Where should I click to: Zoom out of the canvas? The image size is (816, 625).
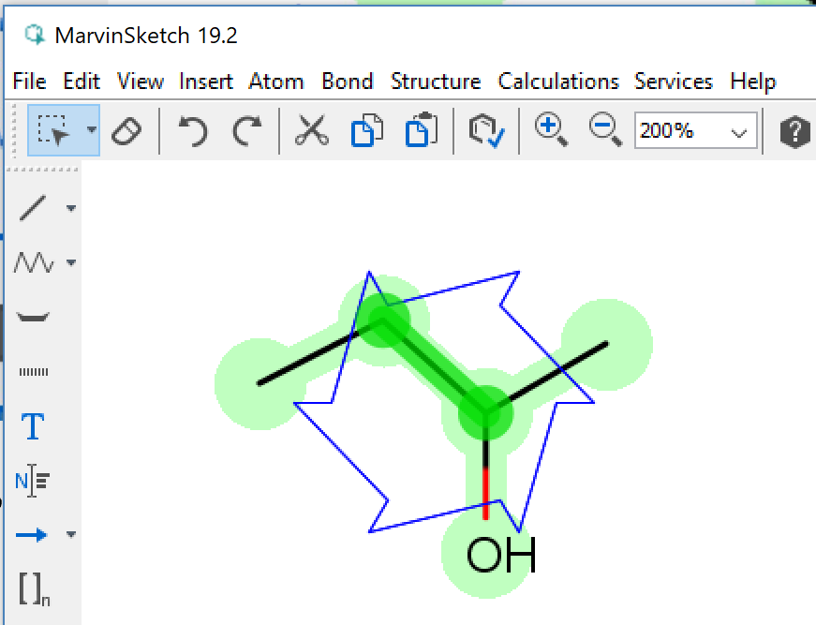605,130
